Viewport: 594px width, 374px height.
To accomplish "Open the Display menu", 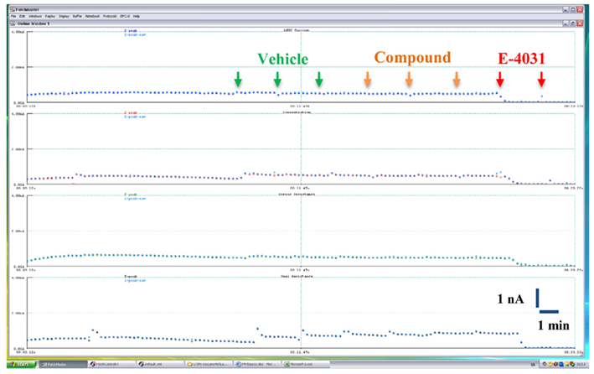I will (64, 16).
